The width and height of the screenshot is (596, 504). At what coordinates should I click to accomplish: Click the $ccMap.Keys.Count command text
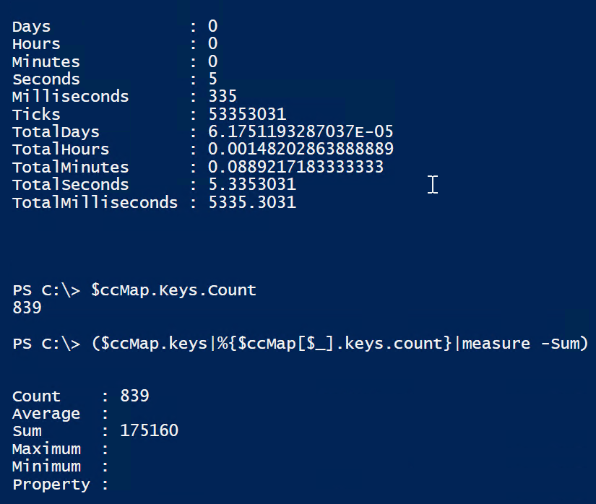[173, 290]
